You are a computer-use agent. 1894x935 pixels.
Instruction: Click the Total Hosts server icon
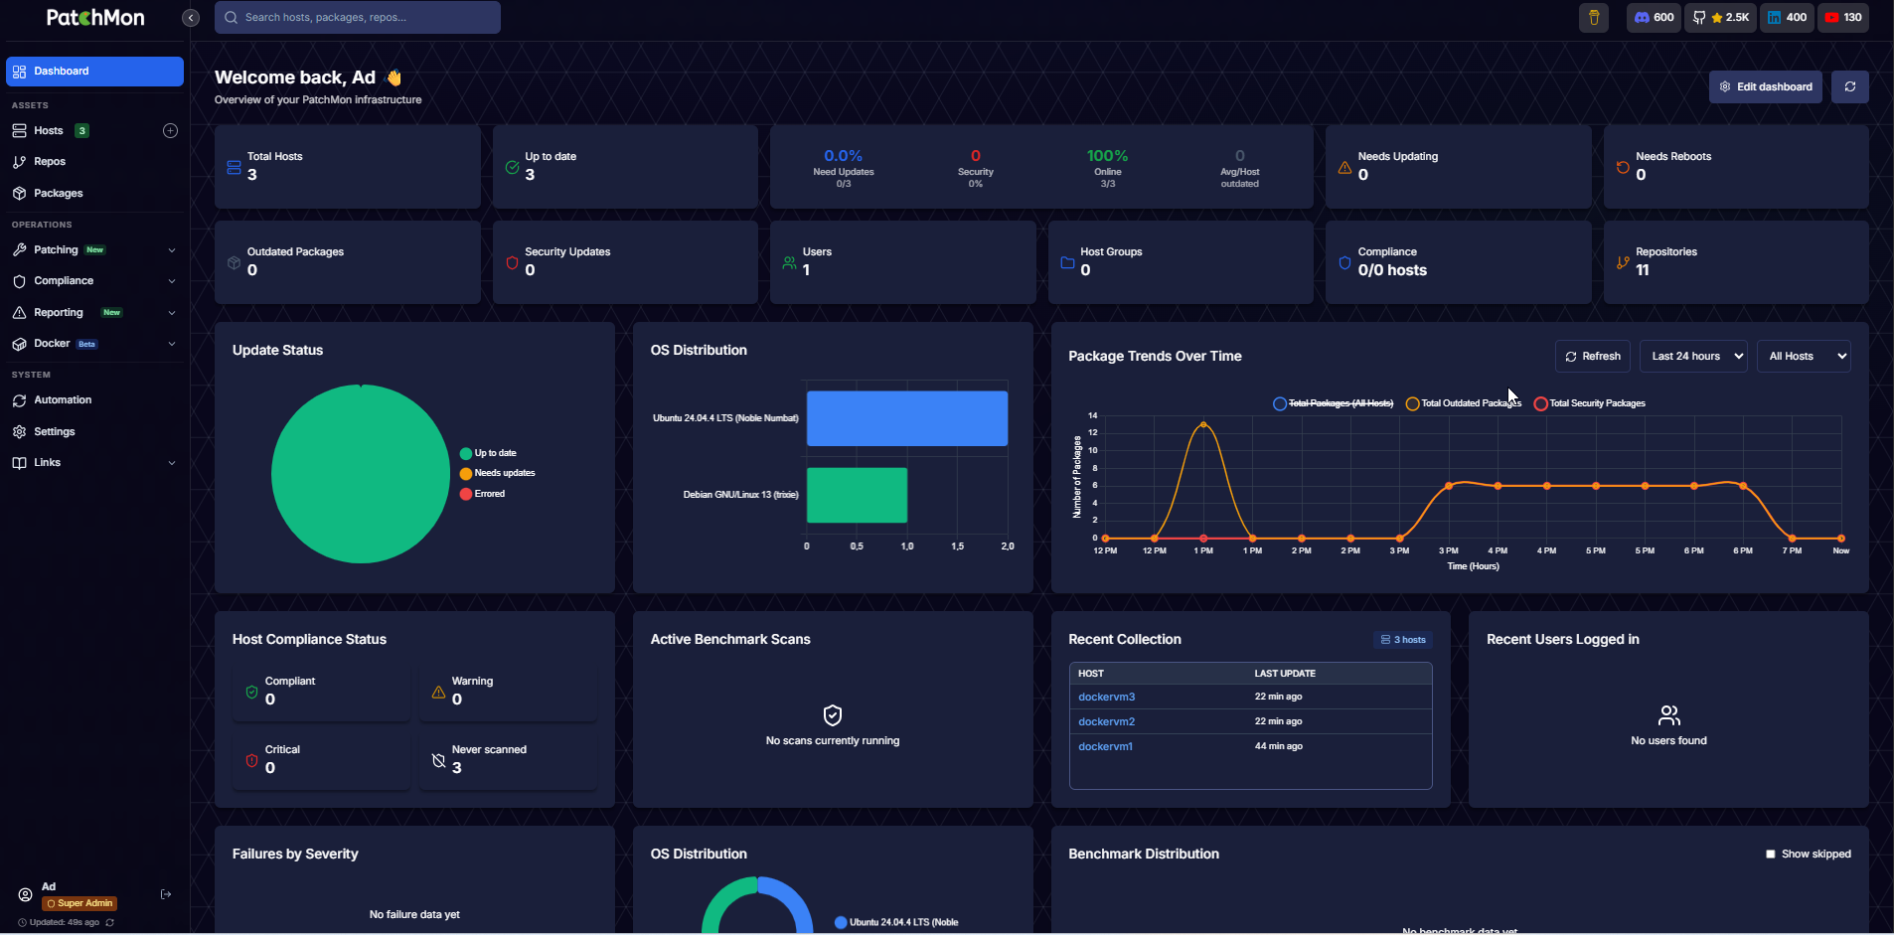coord(234,167)
